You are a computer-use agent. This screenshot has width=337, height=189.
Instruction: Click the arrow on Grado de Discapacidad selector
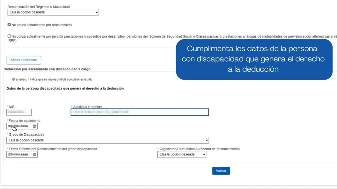(x=206, y=140)
